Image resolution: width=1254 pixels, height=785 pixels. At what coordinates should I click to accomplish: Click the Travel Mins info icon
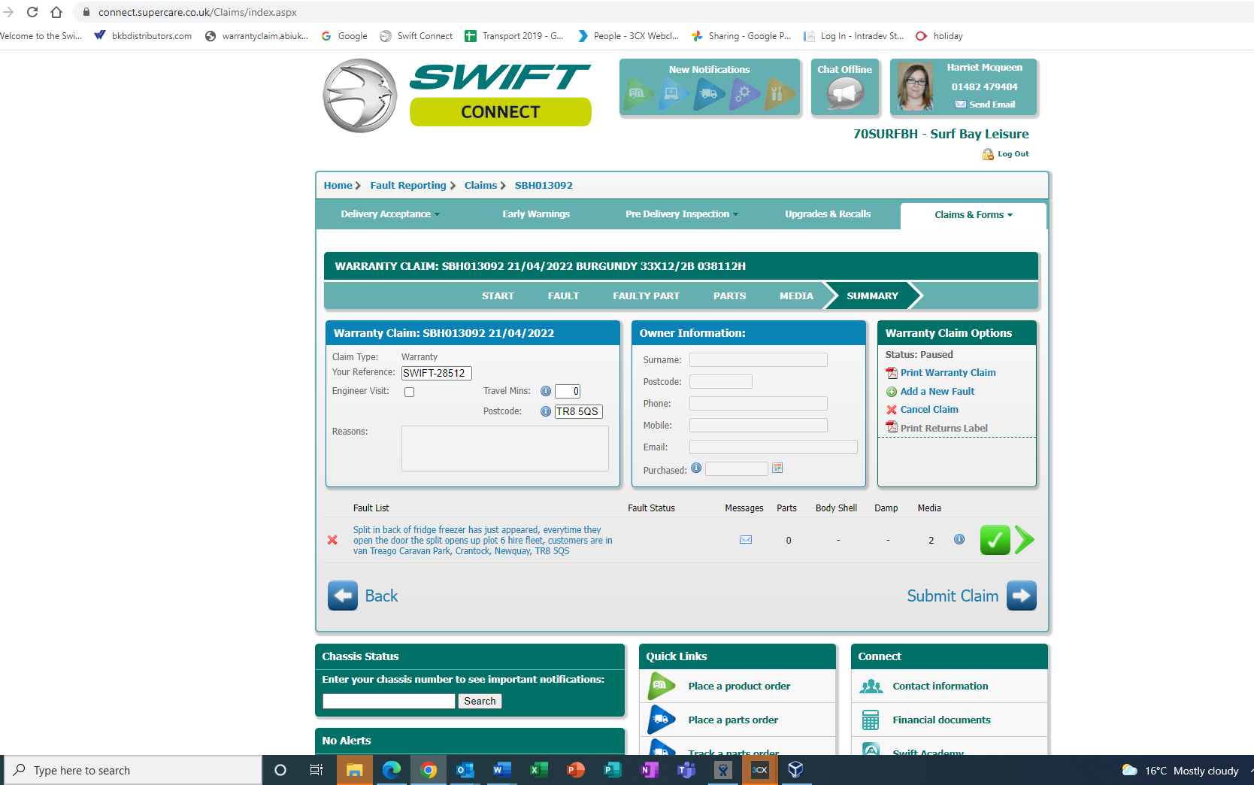tap(546, 391)
